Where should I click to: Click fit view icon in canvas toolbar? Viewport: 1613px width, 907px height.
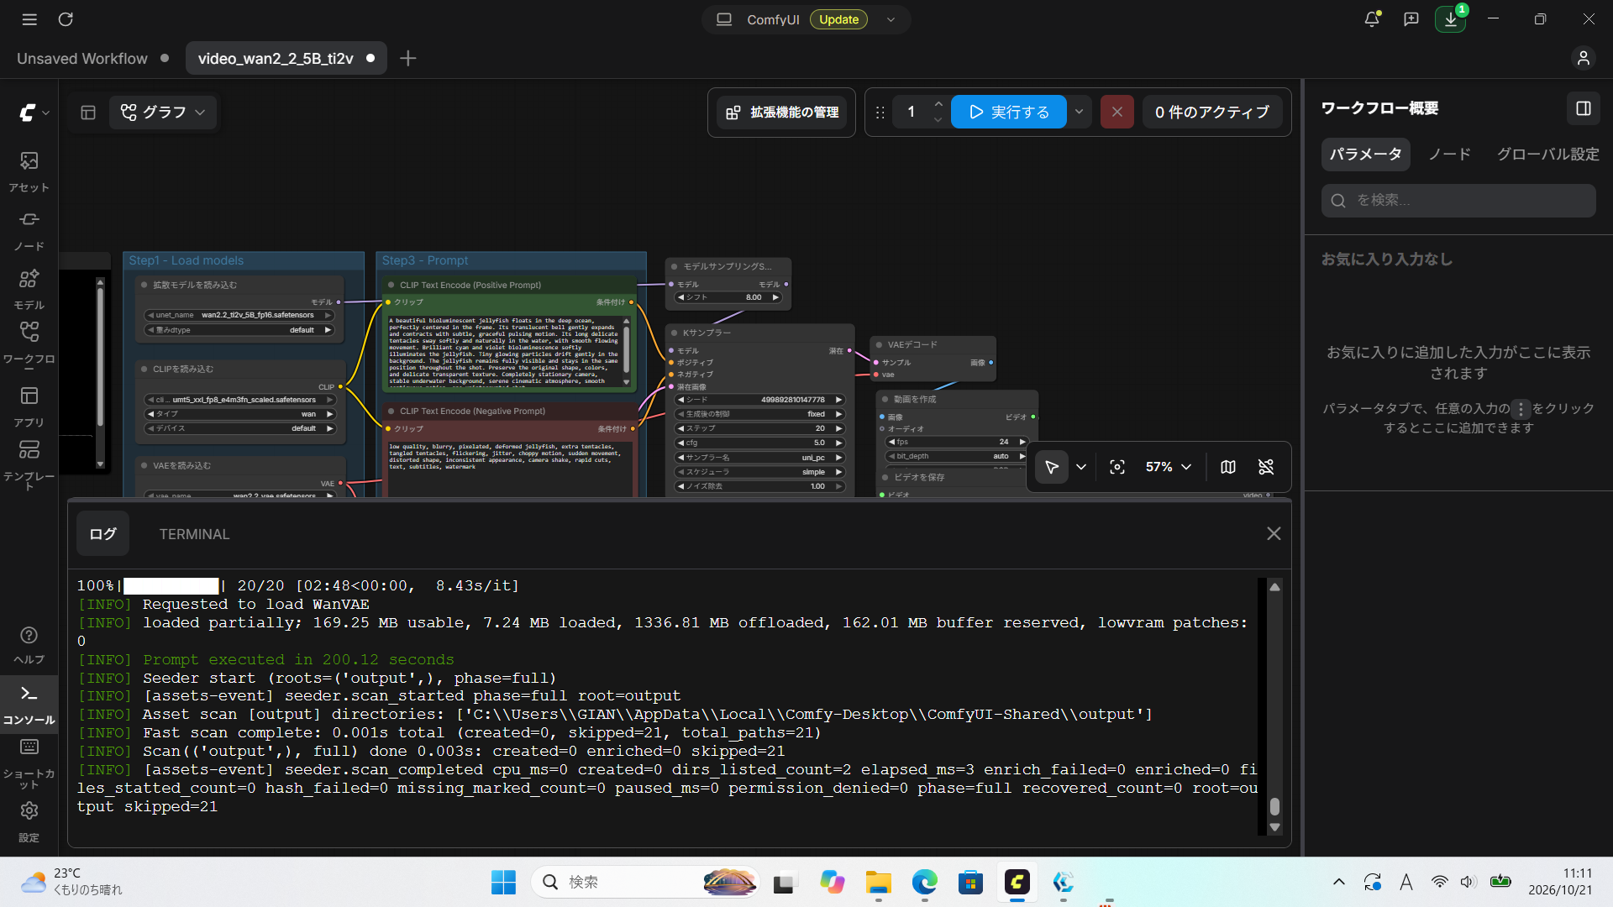tap(1117, 467)
